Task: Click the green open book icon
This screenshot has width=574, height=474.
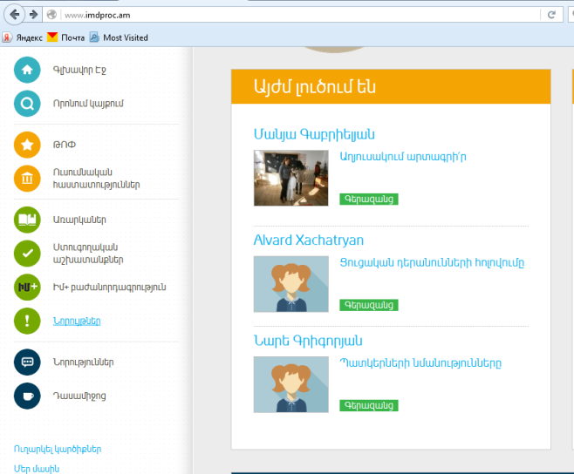Action: tap(27, 220)
